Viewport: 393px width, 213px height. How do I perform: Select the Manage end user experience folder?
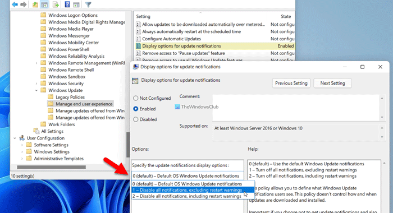click(84, 104)
